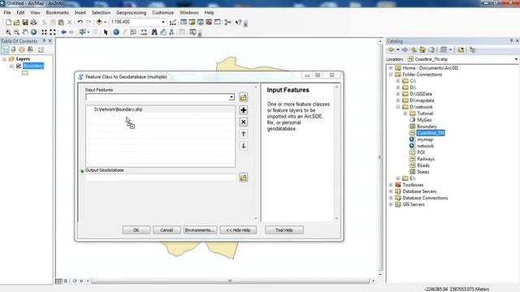Create a new map document
The image size is (520, 292).
(8, 22)
